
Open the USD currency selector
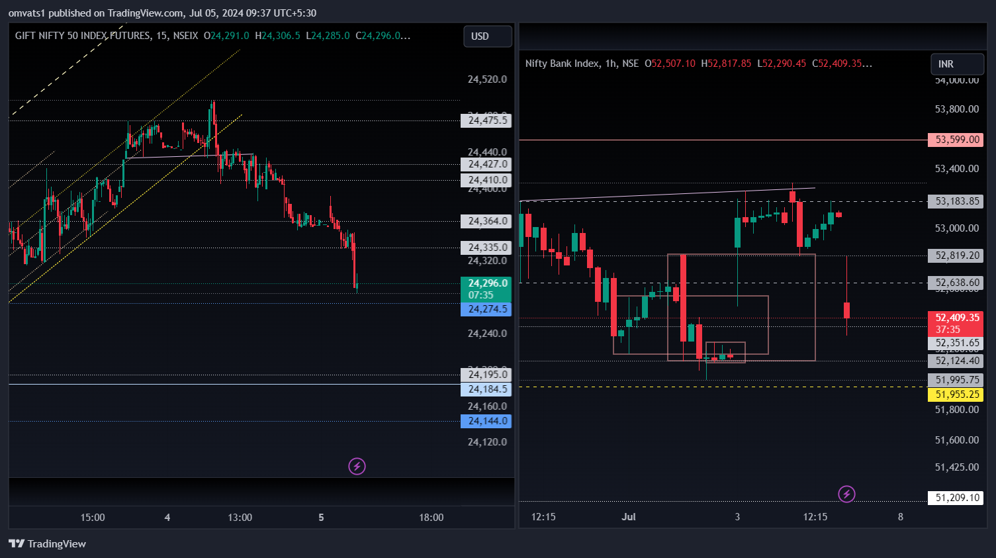(488, 36)
